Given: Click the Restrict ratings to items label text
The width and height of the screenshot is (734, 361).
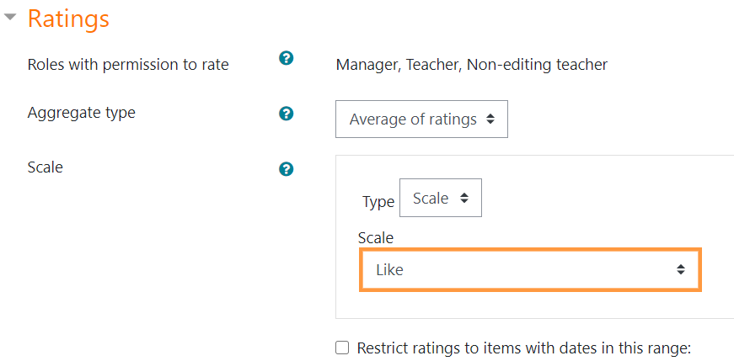Looking at the screenshot, I should [x=524, y=348].
